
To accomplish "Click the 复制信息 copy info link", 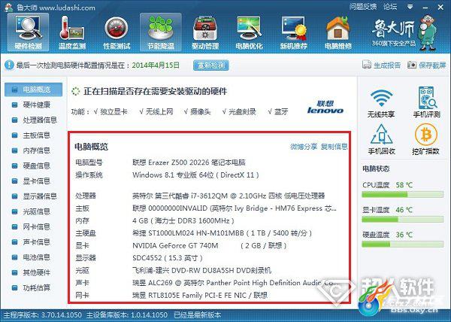I will click(x=334, y=147).
